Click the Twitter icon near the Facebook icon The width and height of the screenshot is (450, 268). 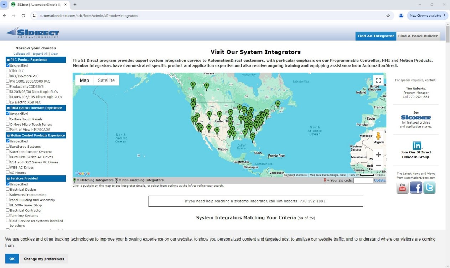(429, 188)
